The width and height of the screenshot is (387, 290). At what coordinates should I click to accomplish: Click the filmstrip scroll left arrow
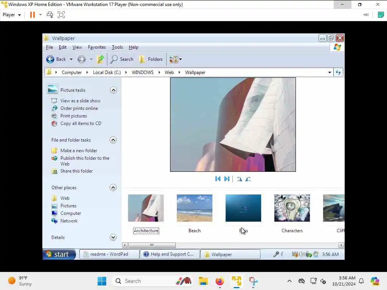pos(125,245)
